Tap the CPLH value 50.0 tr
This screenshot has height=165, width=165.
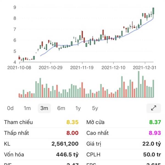click(x=152, y=155)
